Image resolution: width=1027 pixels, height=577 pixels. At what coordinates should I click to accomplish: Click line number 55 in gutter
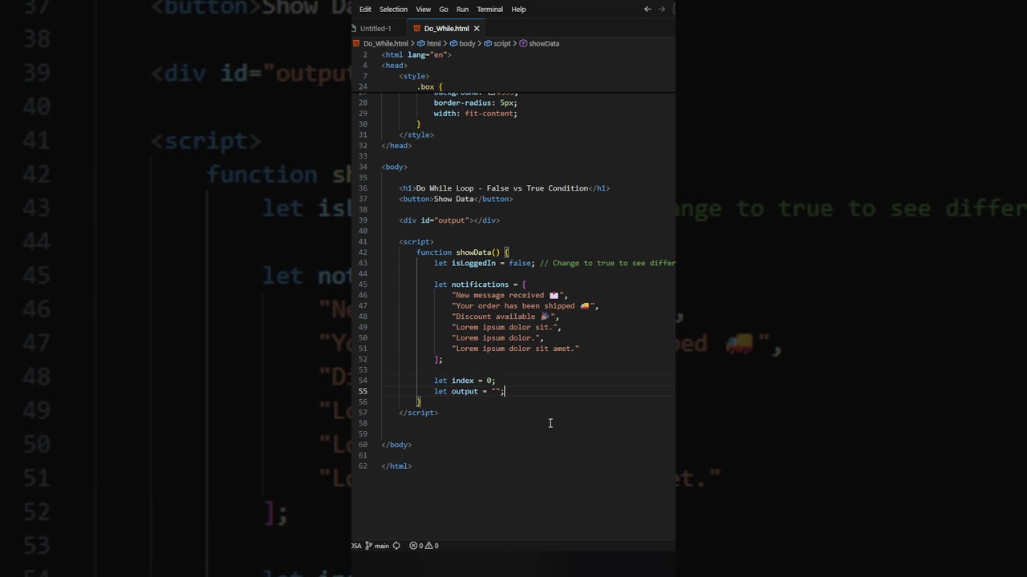(363, 391)
